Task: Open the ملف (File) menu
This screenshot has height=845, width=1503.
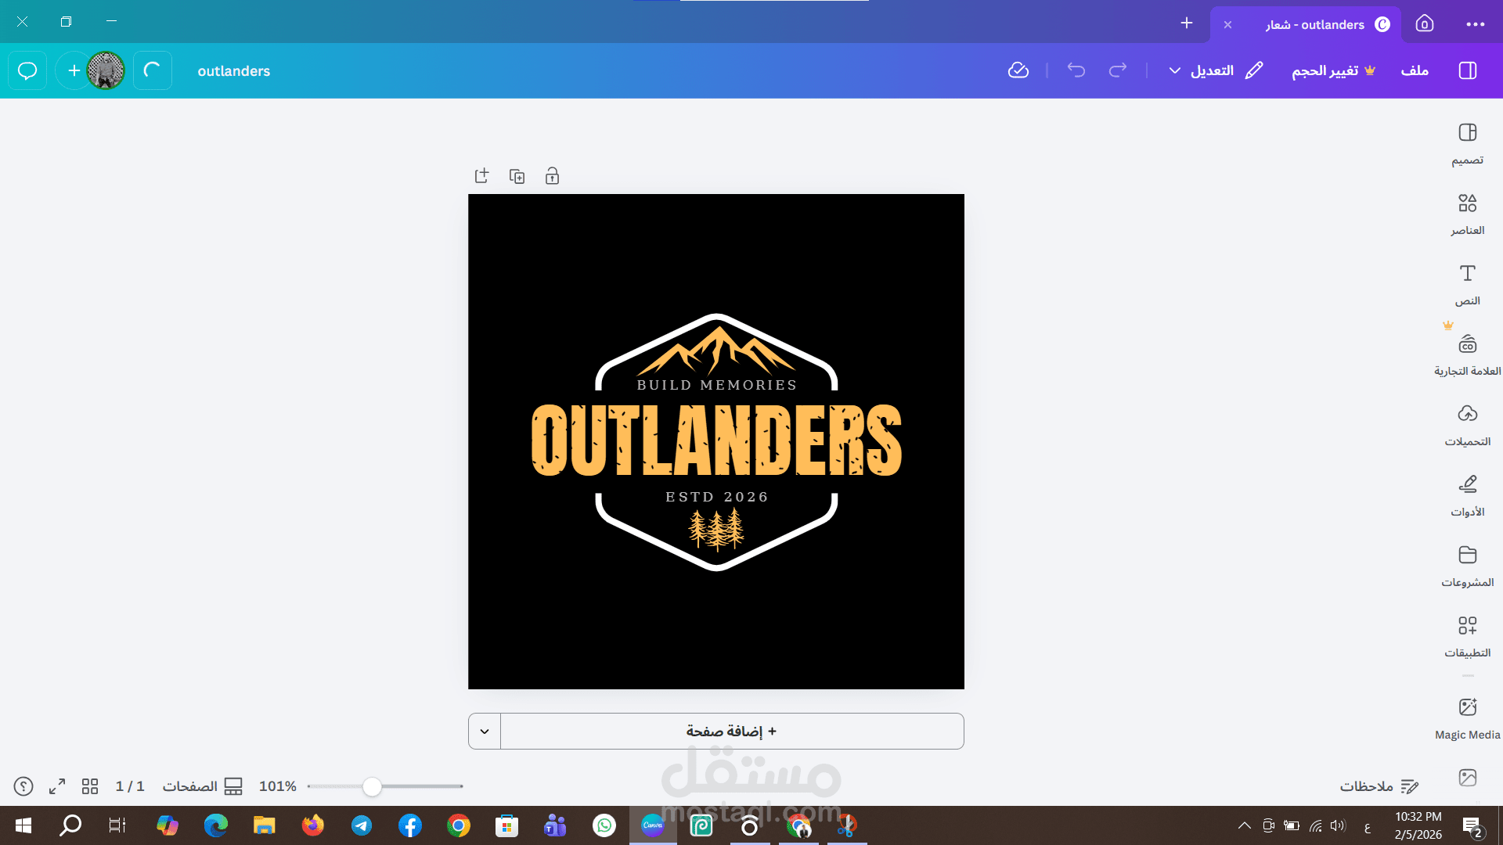Action: (x=1415, y=70)
